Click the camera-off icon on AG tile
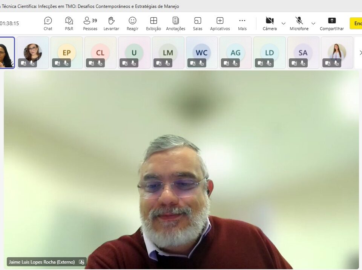 coord(226,63)
